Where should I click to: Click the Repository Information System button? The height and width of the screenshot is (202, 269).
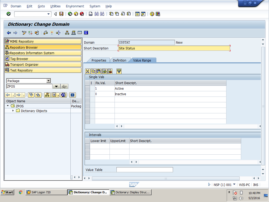pos(43,53)
